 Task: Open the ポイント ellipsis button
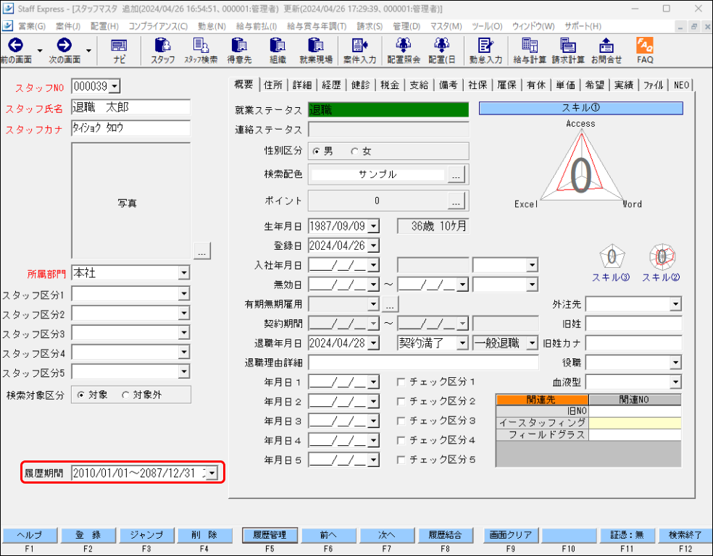pos(456,201)
